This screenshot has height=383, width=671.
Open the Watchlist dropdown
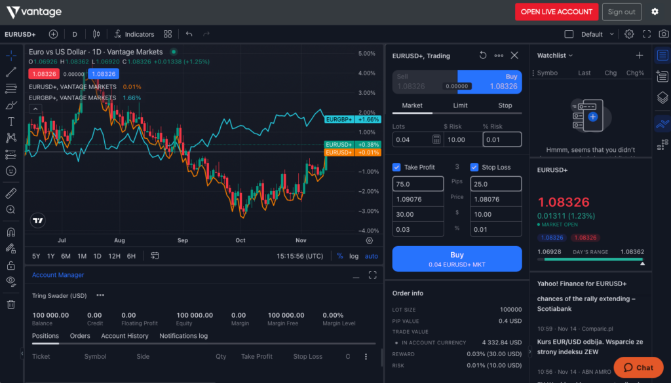(x=554, y=56)
